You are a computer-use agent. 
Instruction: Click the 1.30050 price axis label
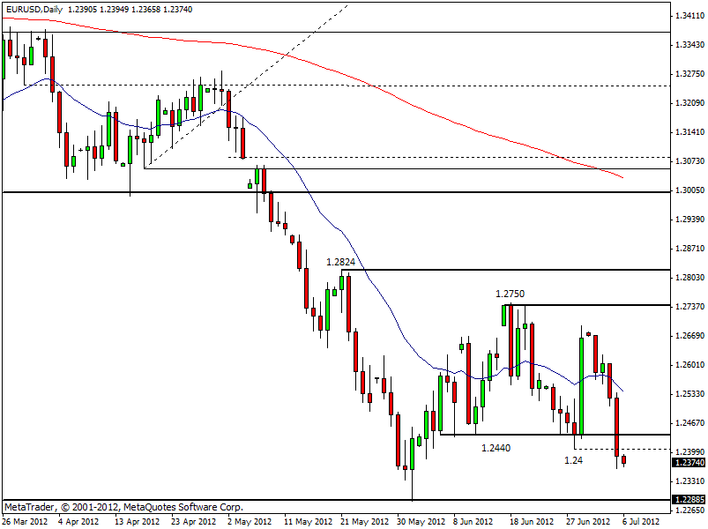tap(688, 190)
